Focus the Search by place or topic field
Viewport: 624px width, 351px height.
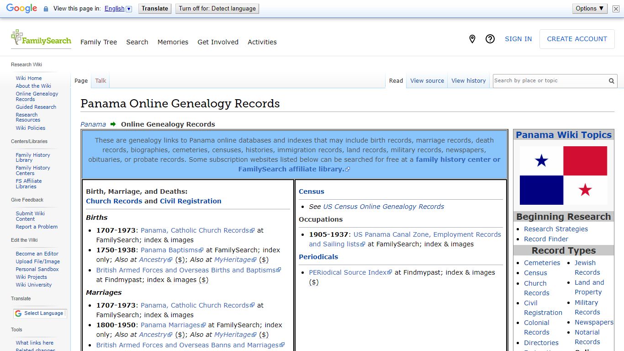(550, 81)
